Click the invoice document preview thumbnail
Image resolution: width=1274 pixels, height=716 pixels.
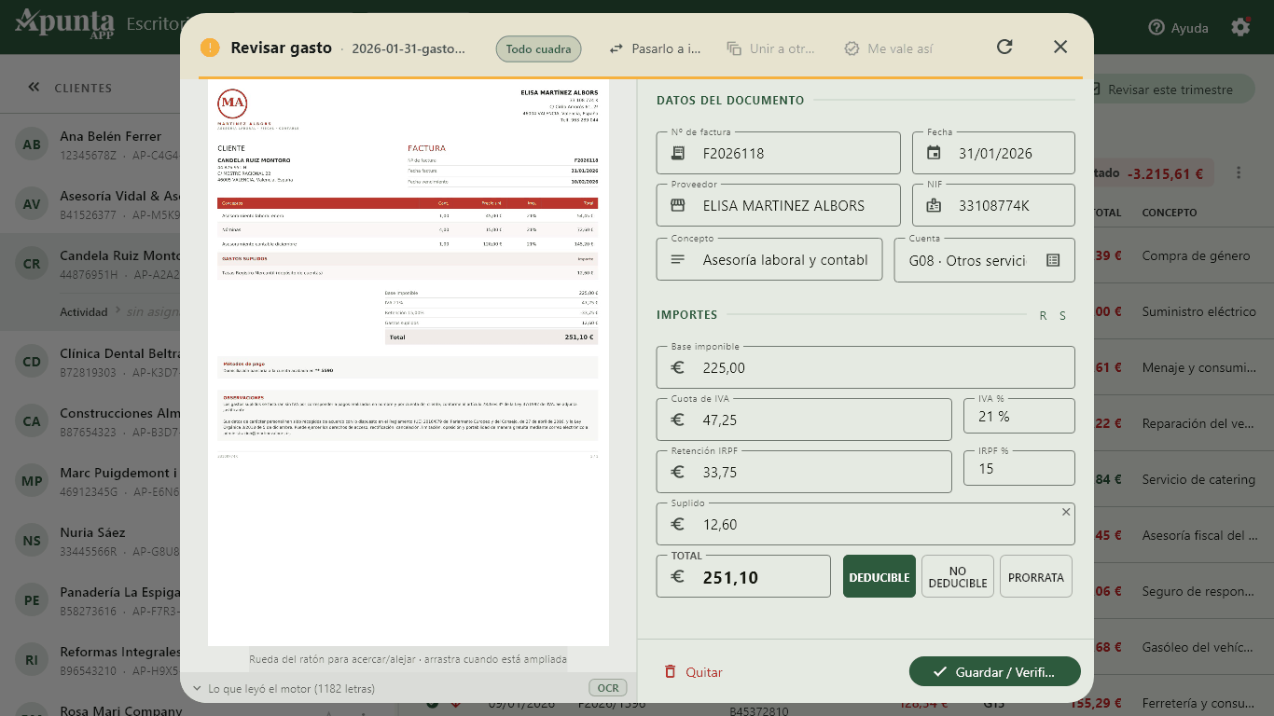tap(409, 363)
